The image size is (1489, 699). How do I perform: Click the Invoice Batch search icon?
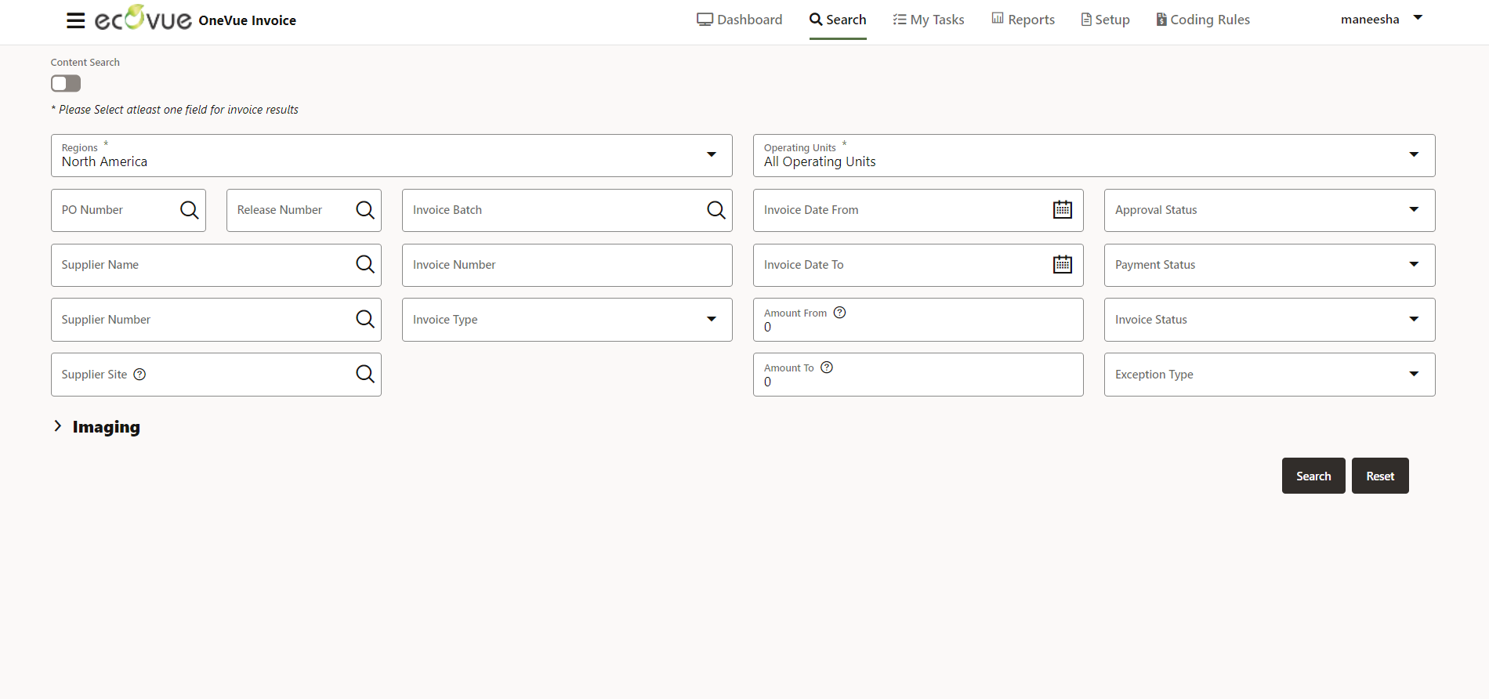coord(716,210)
